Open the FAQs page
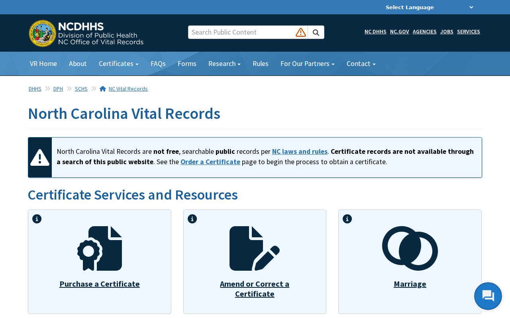 (x=158, y=64)
